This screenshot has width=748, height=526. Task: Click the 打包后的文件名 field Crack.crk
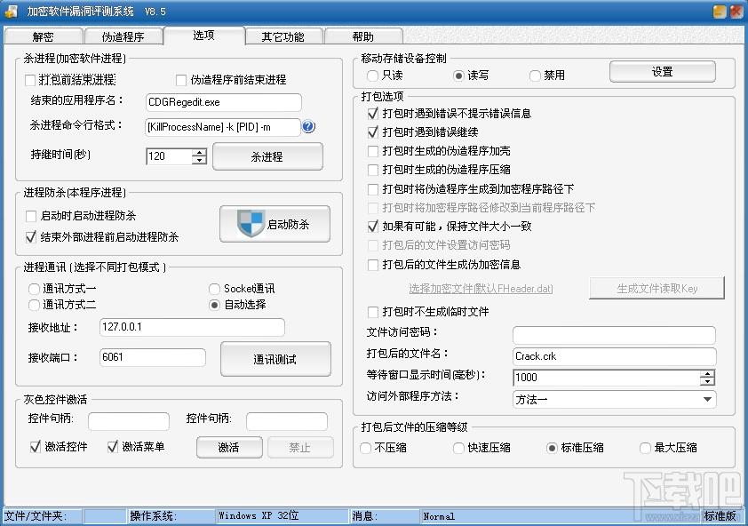(615, 356)
